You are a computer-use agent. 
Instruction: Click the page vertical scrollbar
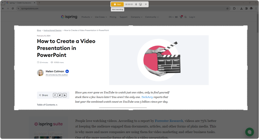point(258,23)
